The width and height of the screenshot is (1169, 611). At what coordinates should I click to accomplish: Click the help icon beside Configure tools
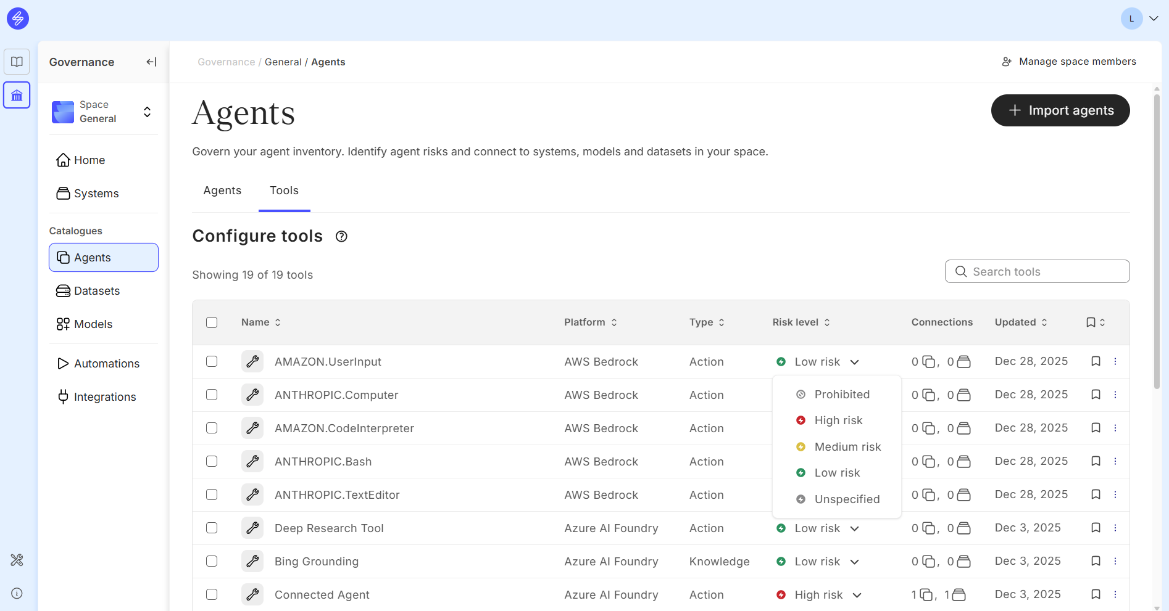coord(341,237)
